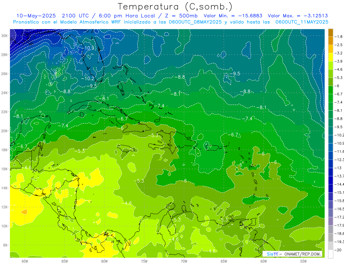The height and width of the screenshot is (265, 344).
Task: Click the '80W' longitude axis label
Action: (104, 261)
